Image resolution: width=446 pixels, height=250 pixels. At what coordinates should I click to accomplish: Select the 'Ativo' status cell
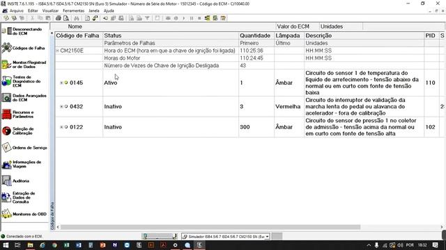click(171, 83)
